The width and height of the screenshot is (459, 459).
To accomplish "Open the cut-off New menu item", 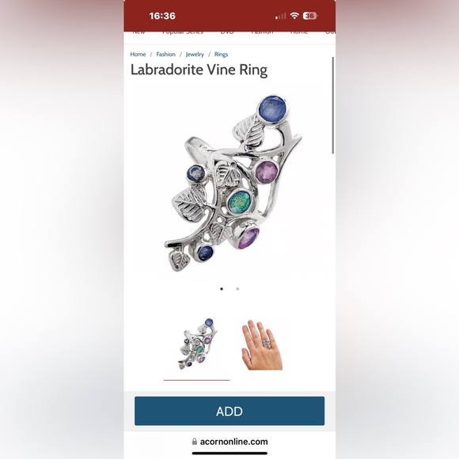I will [x=138, y=32].
